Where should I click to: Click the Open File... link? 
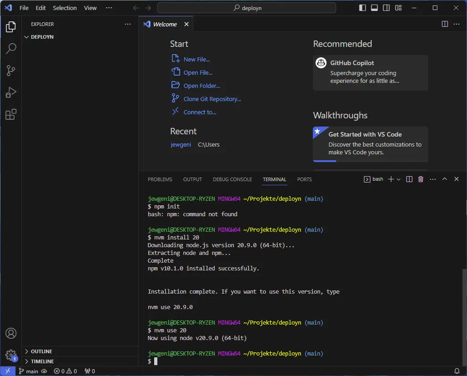(198, 72)
